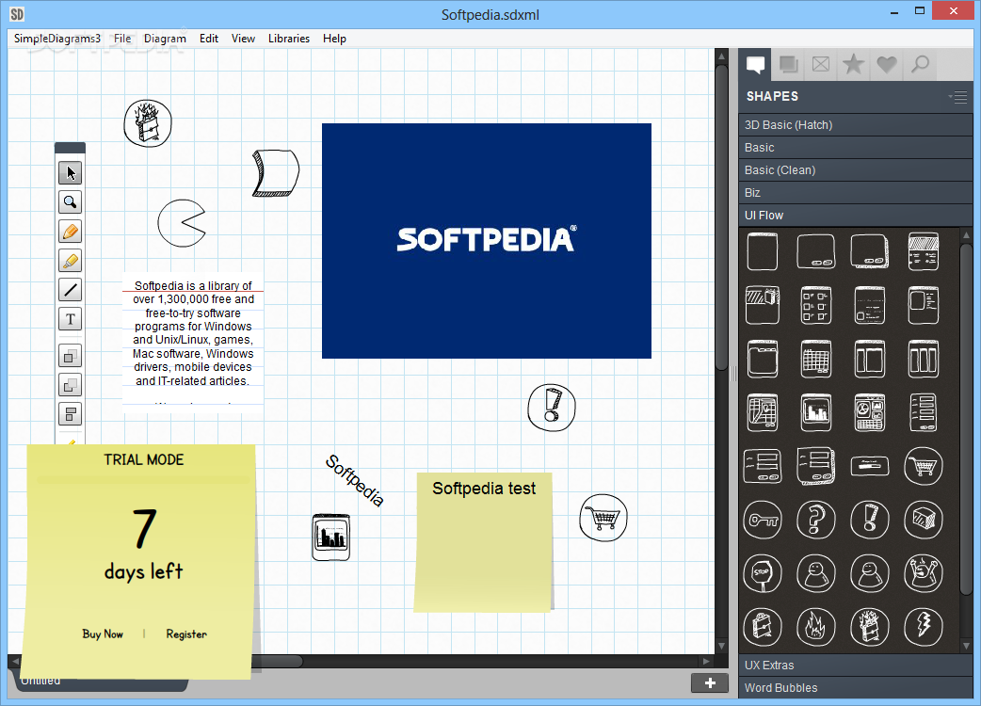Pick the calendar grid screen shape
The width and height of the screenshot is (981, 706).
816,359
